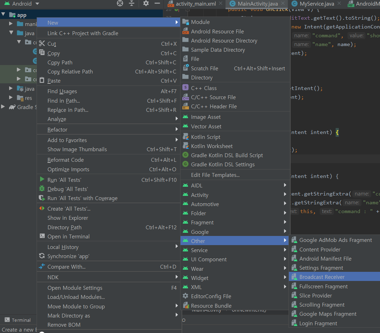Select Sample Data Directory item
Viewport: 380px width, 333px height.
click(x=235, y=50)
